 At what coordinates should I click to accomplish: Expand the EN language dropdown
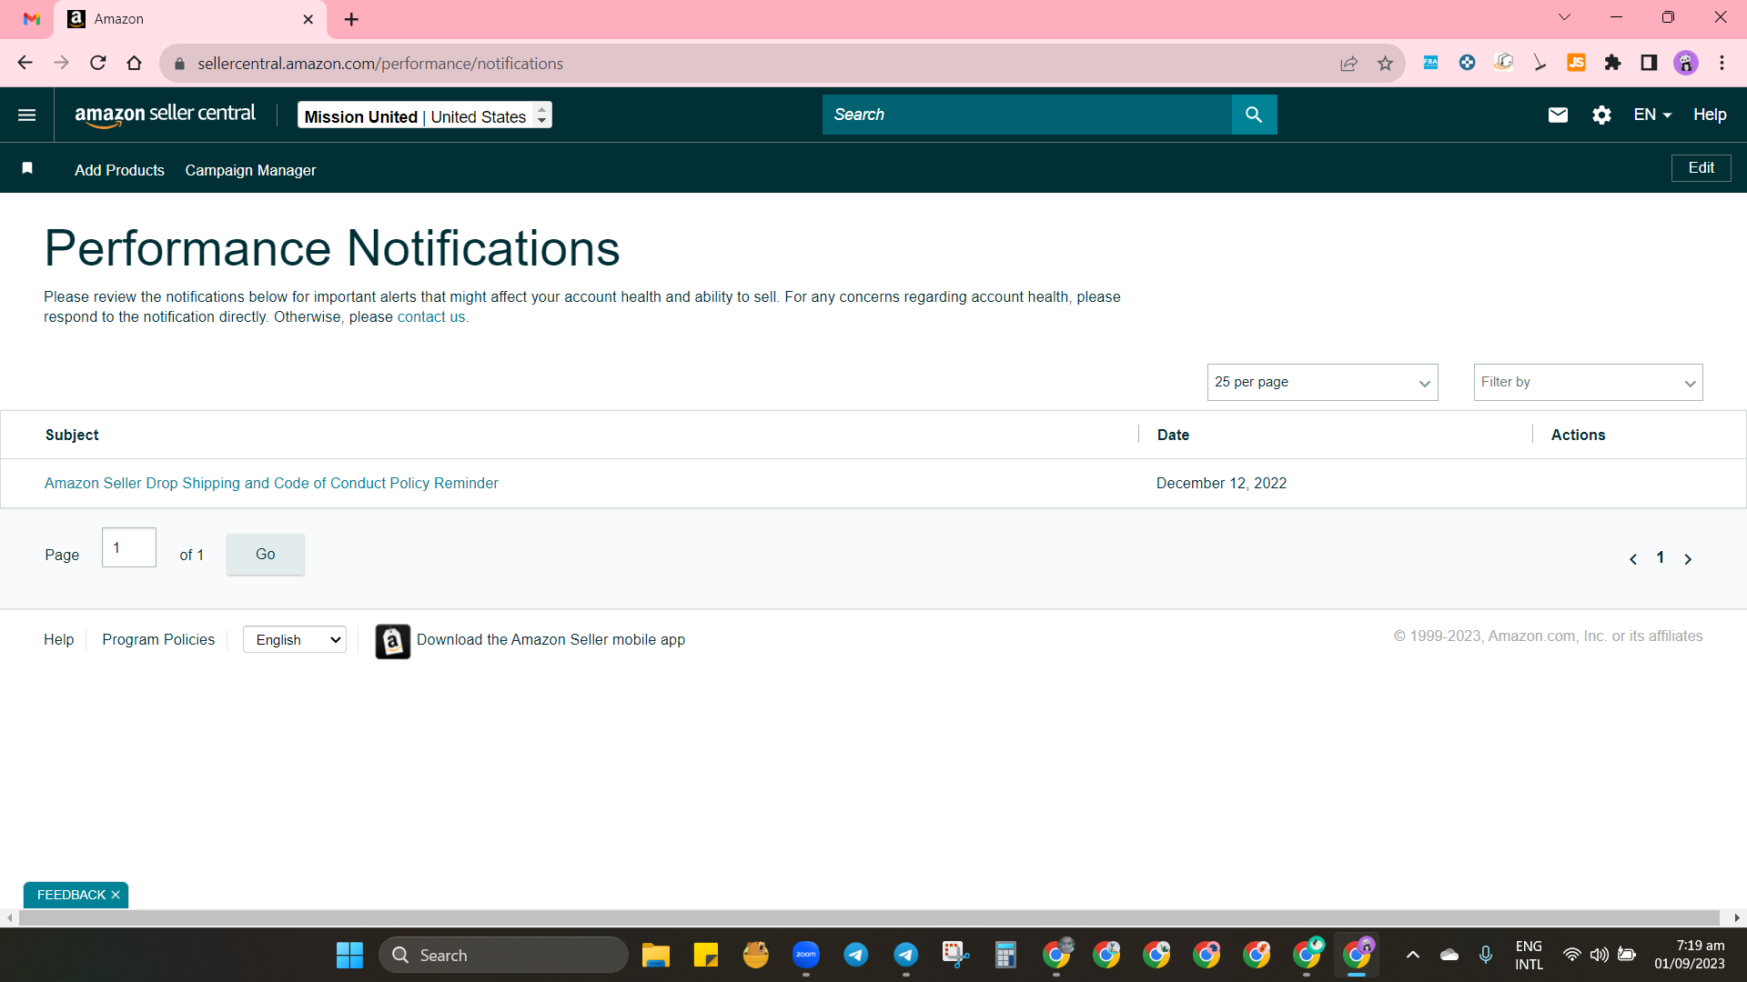pyautogui.click(x=1652, y=115)
